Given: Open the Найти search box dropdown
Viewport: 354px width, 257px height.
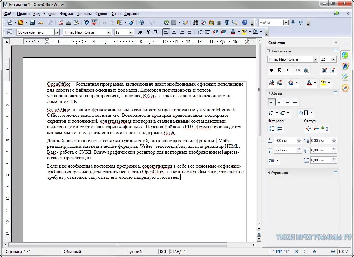Looking at the screenshot, I should click(286, 23).
